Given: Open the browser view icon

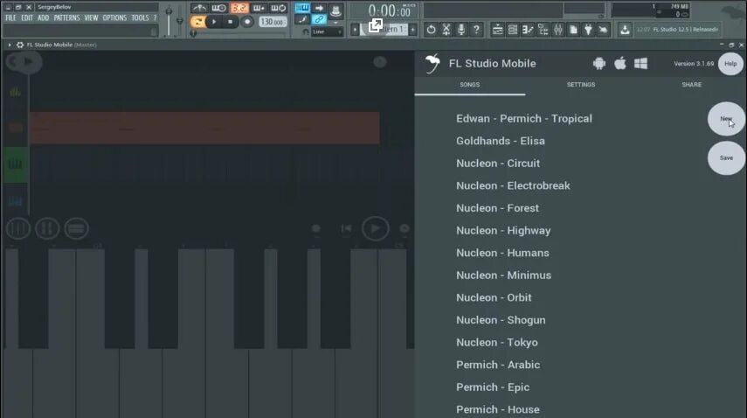Looking at the screenshot, I should [x=543, y=30].
